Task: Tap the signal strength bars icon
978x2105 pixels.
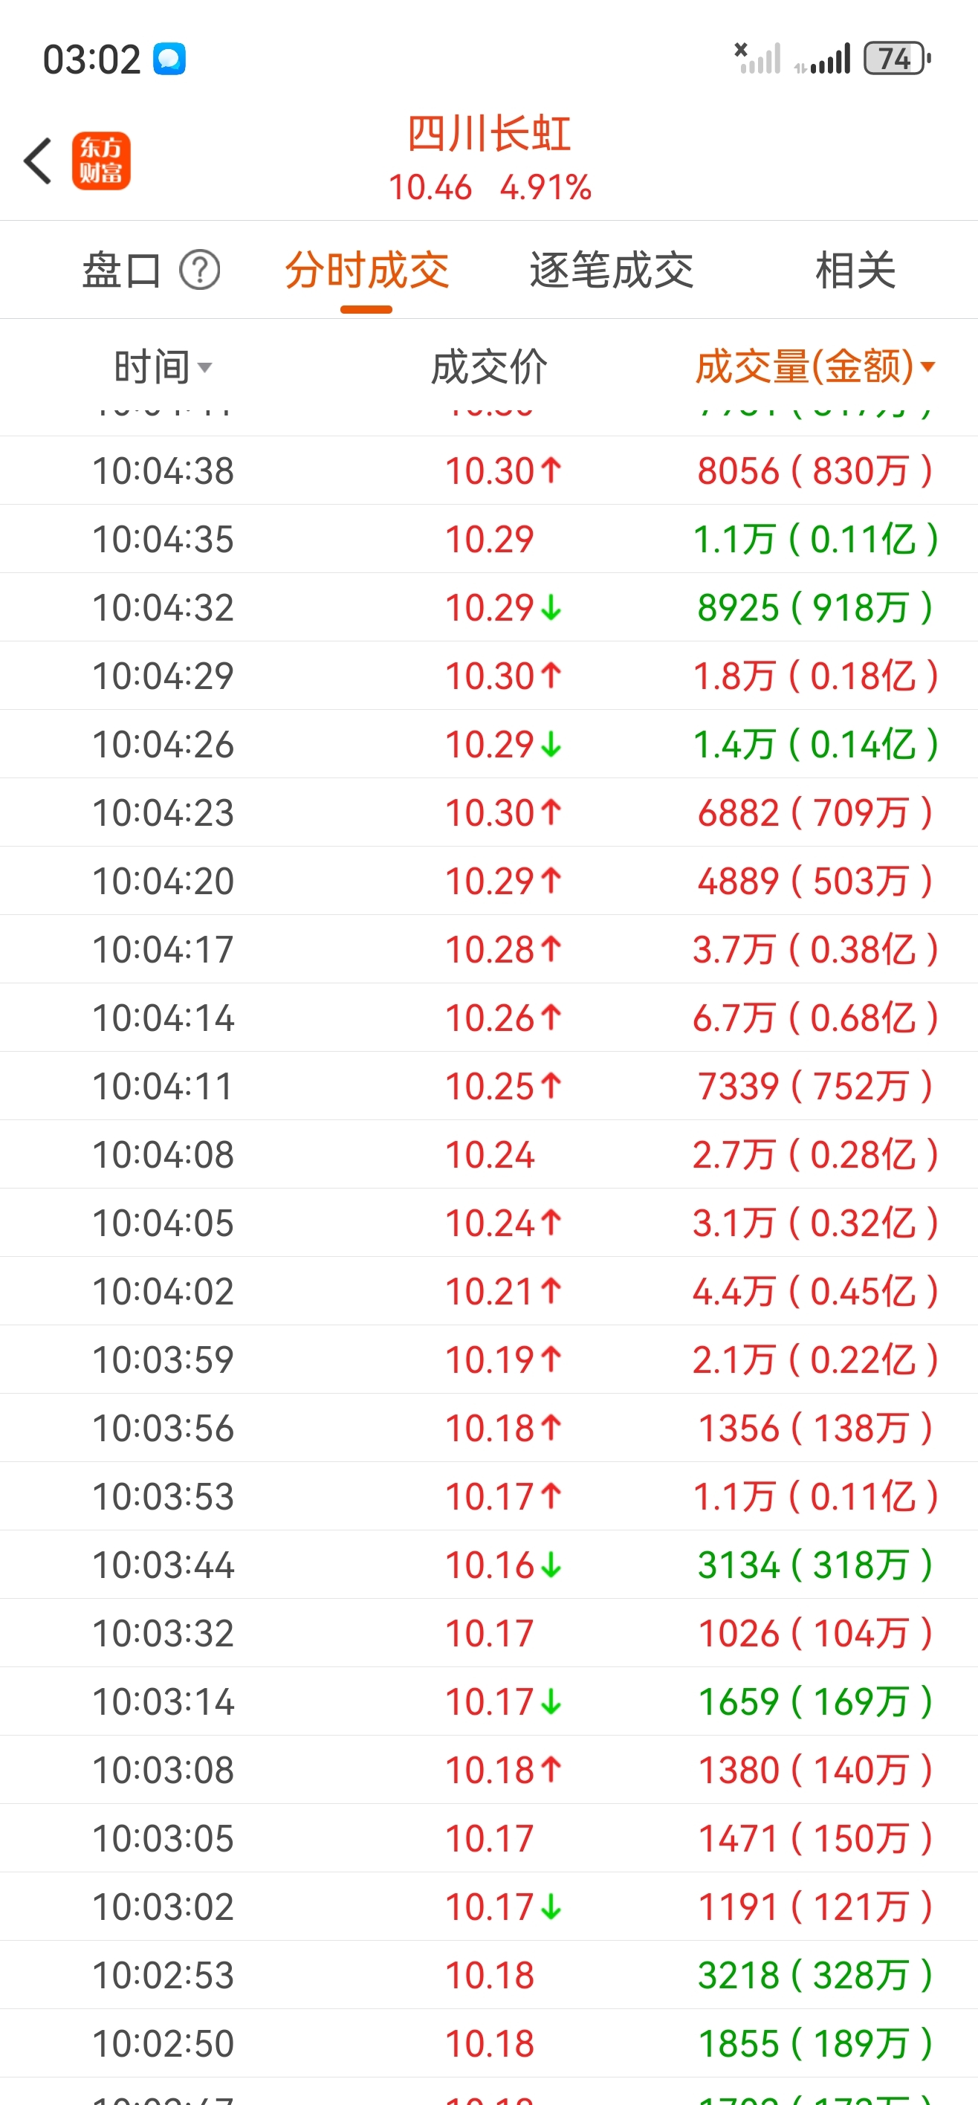Action: point(823,59)
